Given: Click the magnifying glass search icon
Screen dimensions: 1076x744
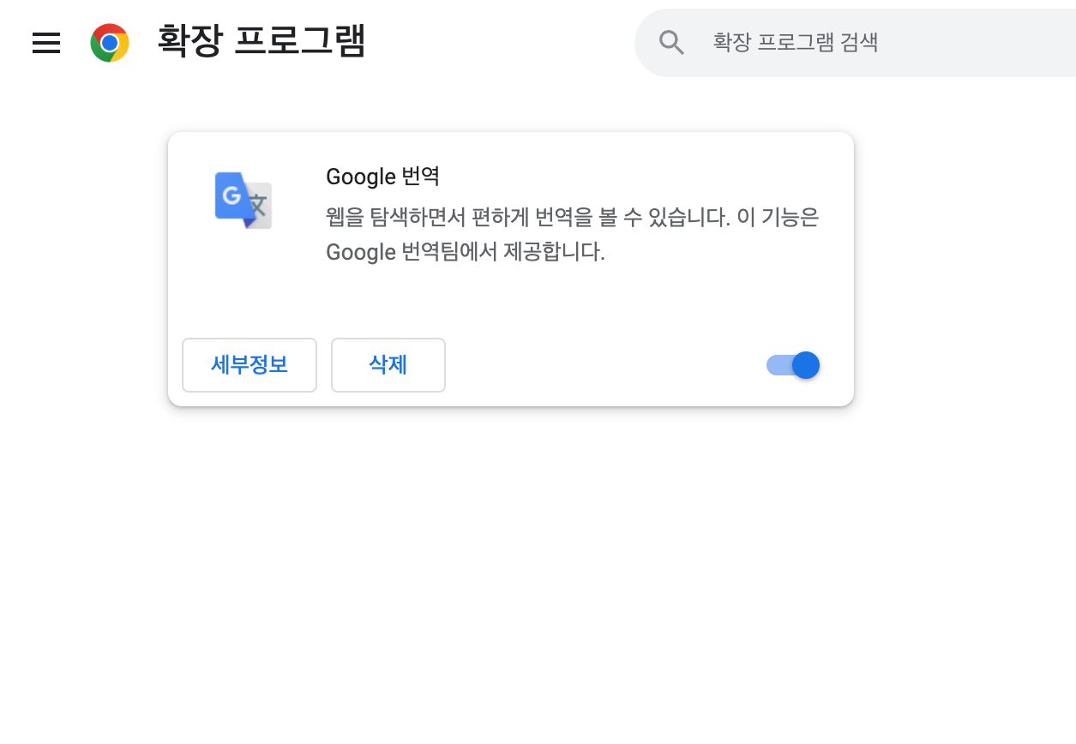Looking at the screenshot, I should [x=671, y=41].
